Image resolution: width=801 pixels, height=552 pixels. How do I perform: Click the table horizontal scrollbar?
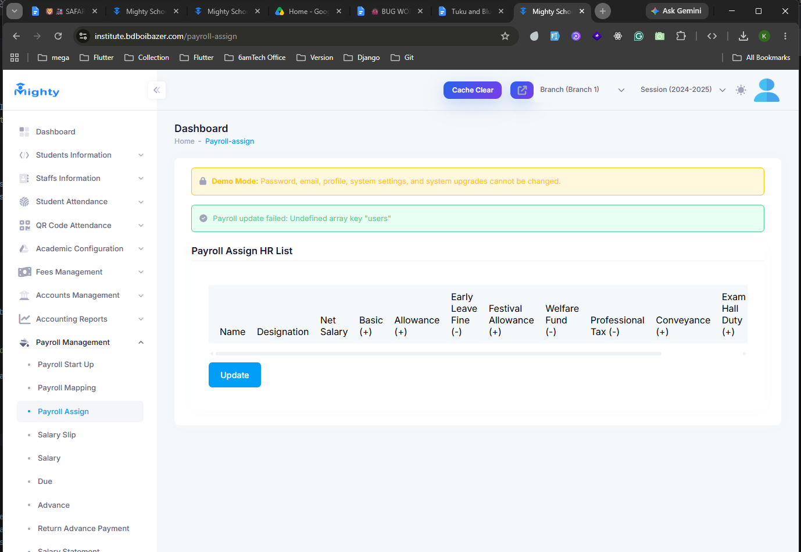tap(438, 354)
